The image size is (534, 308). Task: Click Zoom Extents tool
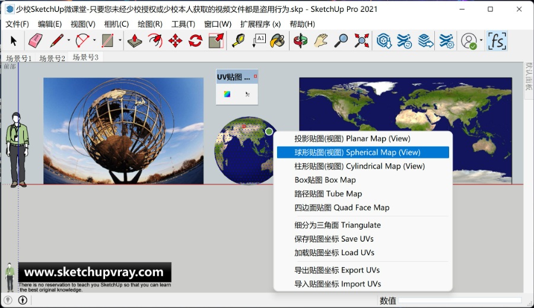(361, 41)
